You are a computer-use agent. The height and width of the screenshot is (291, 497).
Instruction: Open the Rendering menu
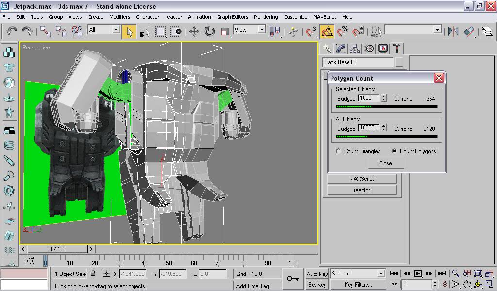tap(265, 17)
